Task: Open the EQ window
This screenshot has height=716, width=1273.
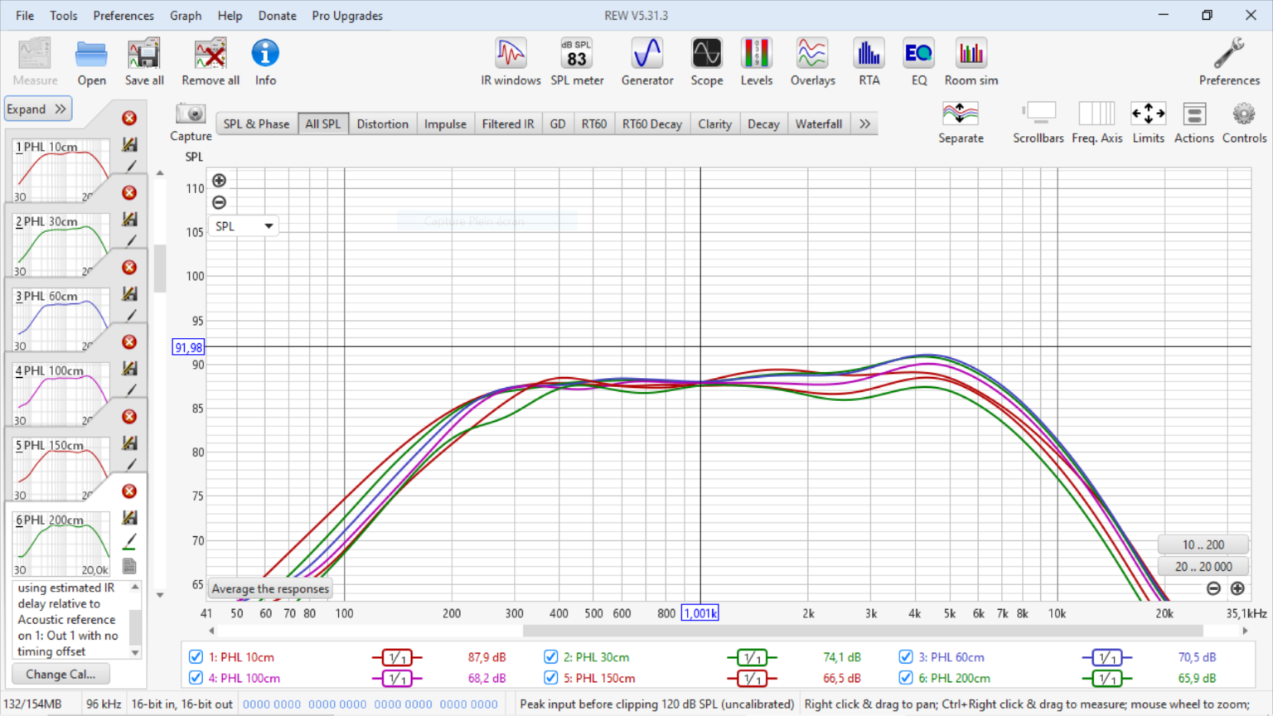Action: tap(918, 62)
